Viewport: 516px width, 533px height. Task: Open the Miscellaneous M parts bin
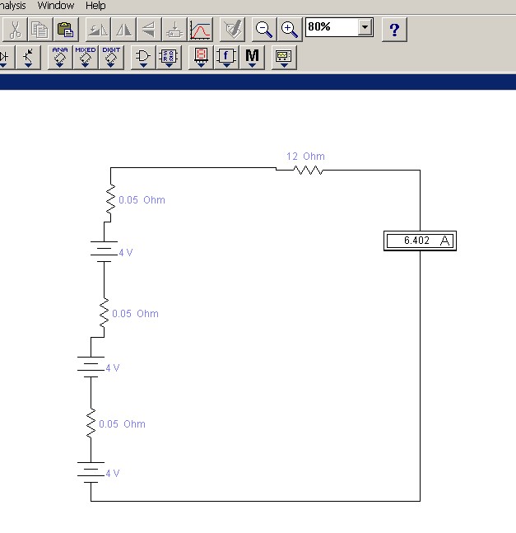(253, 57)
